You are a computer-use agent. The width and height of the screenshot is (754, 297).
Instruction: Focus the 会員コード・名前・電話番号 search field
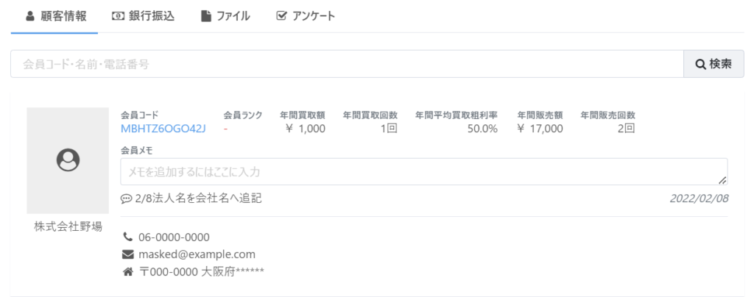(348, 64)
